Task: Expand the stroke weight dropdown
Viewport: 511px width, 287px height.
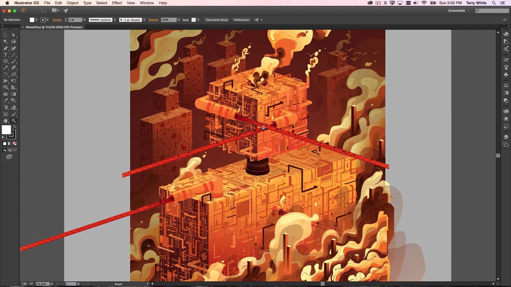Action: 84,20
